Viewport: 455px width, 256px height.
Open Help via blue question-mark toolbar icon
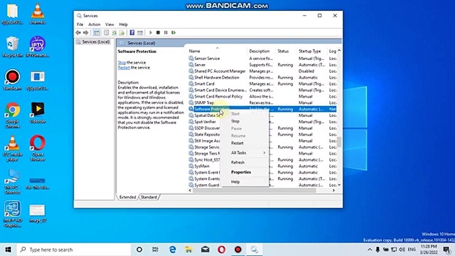[x=132, y=32]
